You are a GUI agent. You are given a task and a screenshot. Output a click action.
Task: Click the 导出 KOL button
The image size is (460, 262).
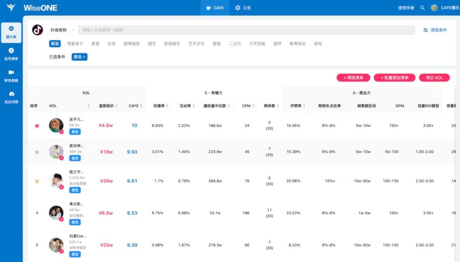pos(434,78)
